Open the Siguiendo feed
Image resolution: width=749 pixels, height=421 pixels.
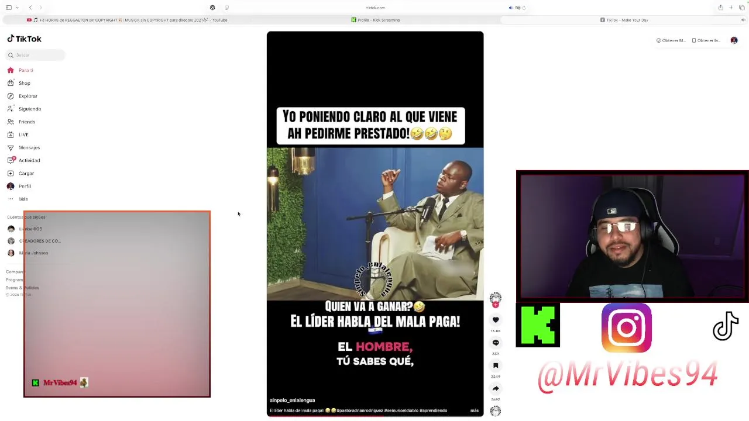(x=24, y=109)
